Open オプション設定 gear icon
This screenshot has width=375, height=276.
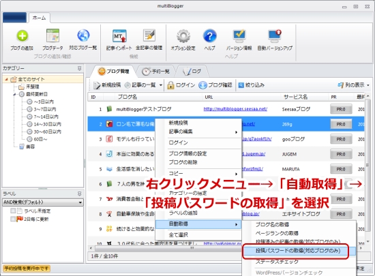coord(183,36)
